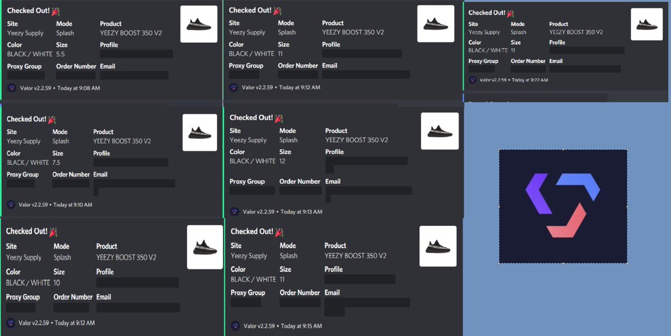
Task: Click 'Yeezy Supply' in the size 12 card
Action: click(248, 140)
